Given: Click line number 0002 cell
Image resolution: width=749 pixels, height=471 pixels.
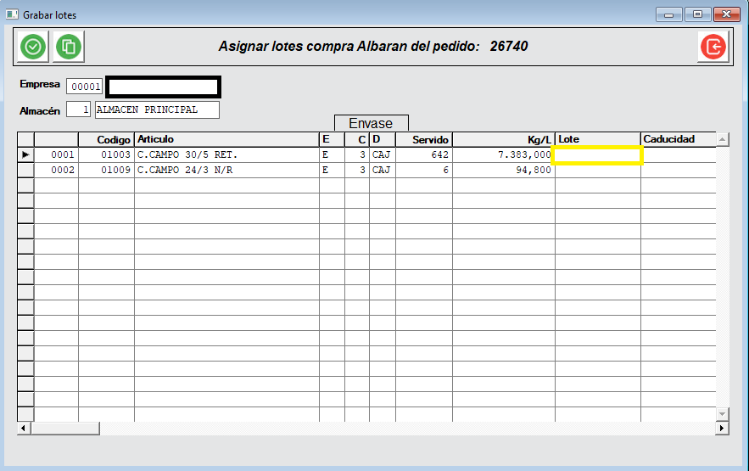Looking at the screenshot, I should (56, 170).
